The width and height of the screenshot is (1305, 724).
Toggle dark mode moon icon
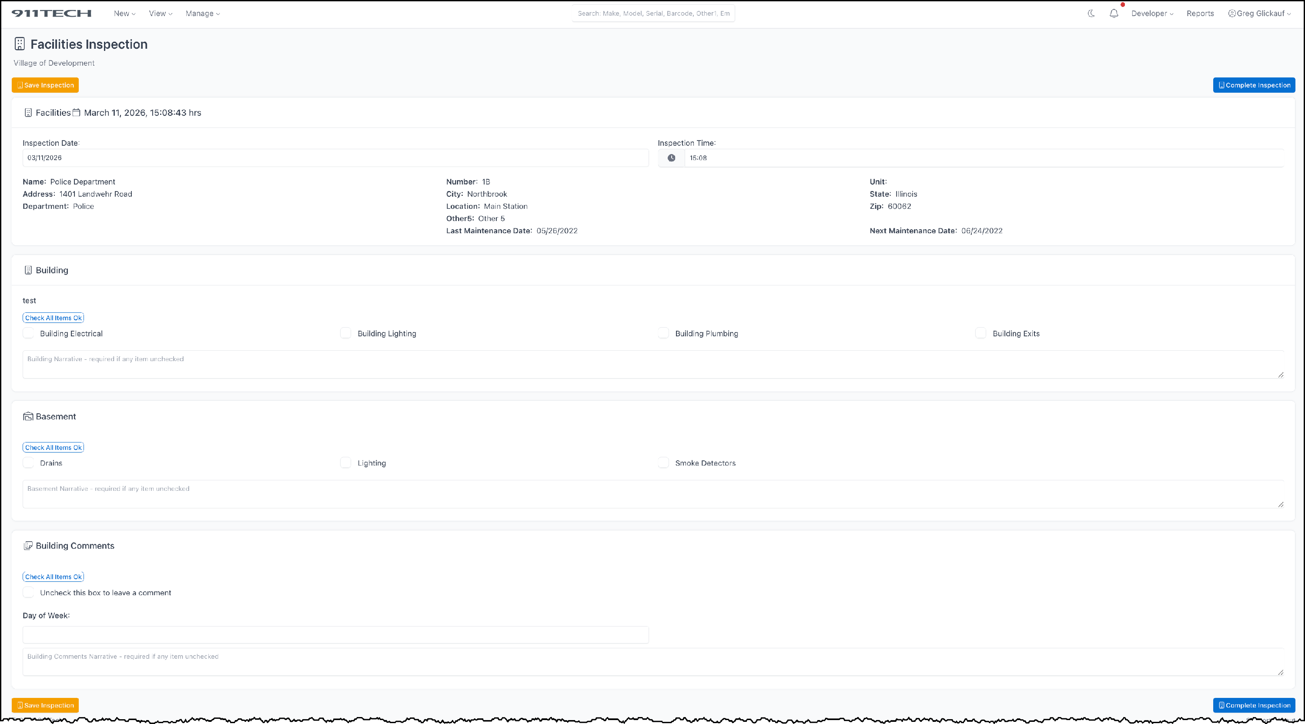[x=1091, y=13]
